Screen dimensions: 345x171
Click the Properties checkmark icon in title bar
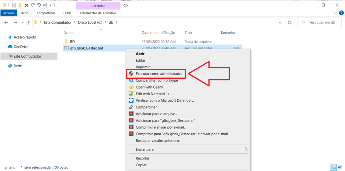tap(14, 5)
